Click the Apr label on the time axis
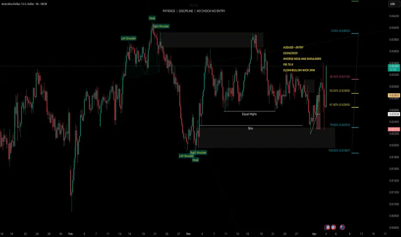 [x=315, y=234]
